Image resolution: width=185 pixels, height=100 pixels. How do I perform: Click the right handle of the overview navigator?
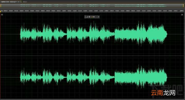coord(183,6)
